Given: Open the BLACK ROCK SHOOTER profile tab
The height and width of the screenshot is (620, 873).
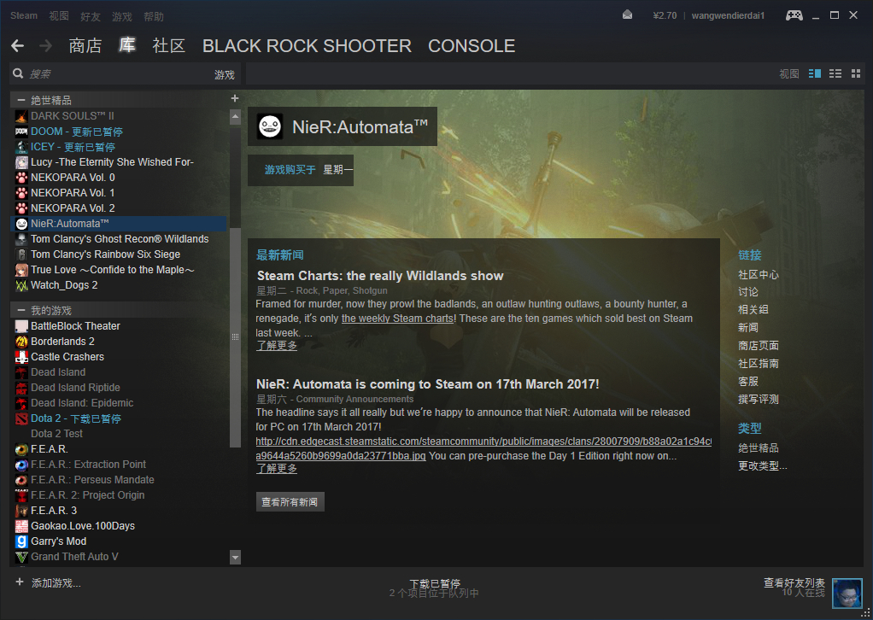Looking at the screenshot, I should tap(307, 45).
